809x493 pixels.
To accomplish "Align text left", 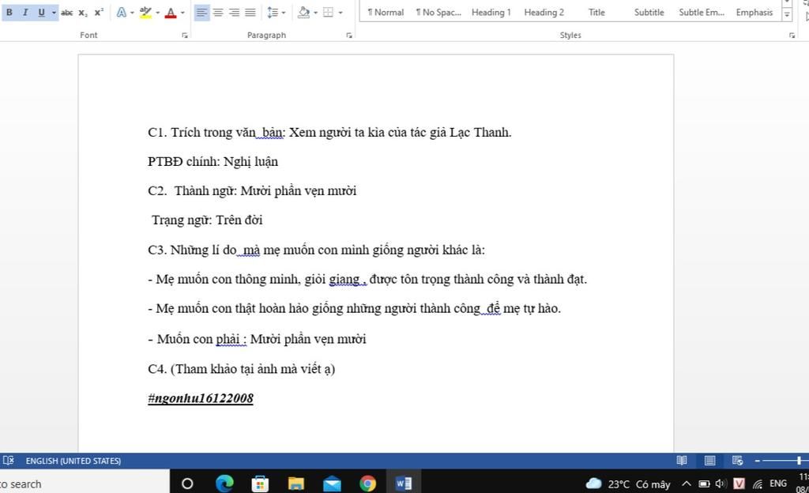I will tap(201, 13).
